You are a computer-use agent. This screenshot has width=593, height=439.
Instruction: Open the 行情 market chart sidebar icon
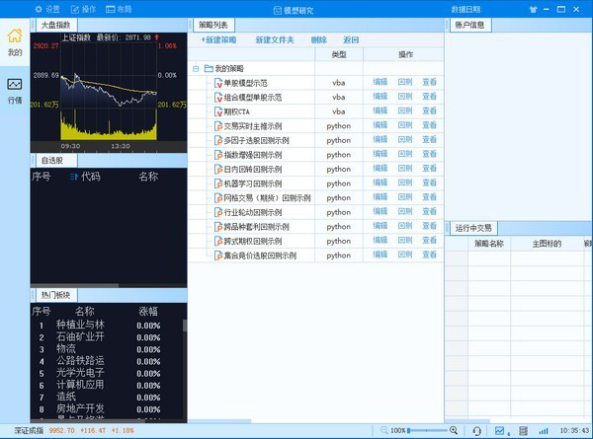[x=15, y=91]
